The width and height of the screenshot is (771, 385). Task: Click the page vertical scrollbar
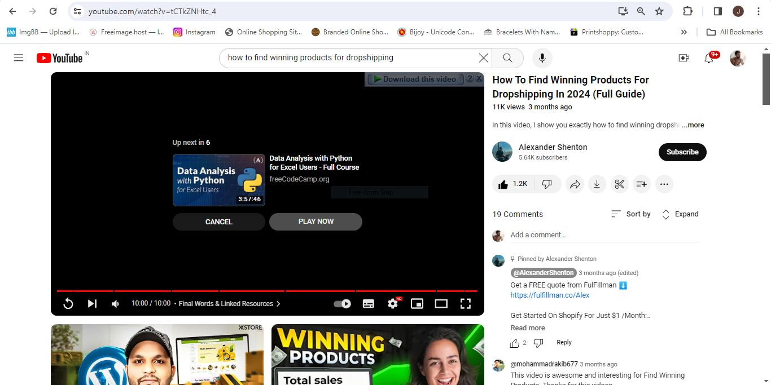[766, 79]
